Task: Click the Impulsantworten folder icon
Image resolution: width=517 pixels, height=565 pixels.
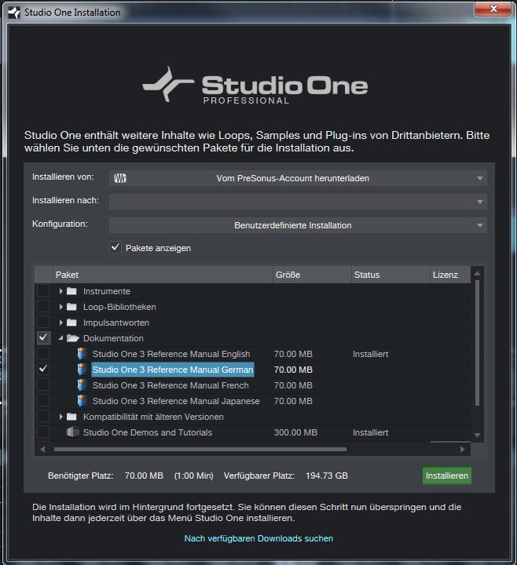Action: tap(71, 323)
